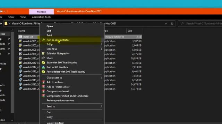
Task: Open the Application Tools tab
Action: [x=41, y=17]
